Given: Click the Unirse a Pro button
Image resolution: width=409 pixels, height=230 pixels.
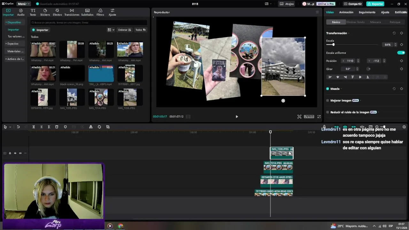Looking at the screenshot, I should (x=326, y=4).
